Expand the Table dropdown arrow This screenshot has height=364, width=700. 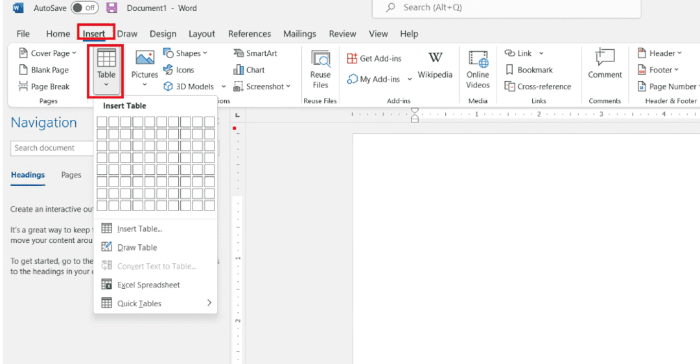(106, 84)
